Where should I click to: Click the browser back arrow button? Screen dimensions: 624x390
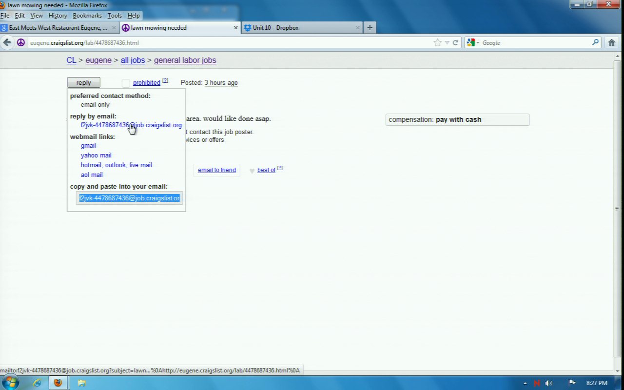click(7, 42)
